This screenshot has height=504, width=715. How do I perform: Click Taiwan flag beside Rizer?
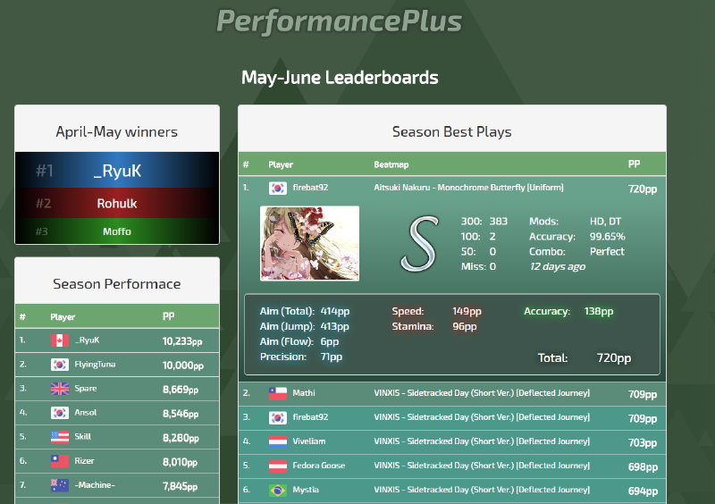tap(60, 461)
